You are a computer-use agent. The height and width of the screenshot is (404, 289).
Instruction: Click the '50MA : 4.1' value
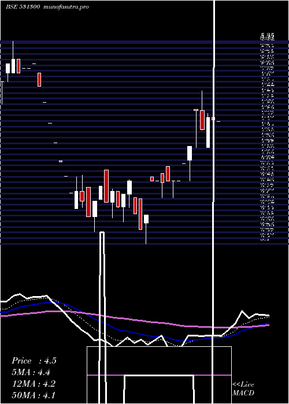coord(34,395)
